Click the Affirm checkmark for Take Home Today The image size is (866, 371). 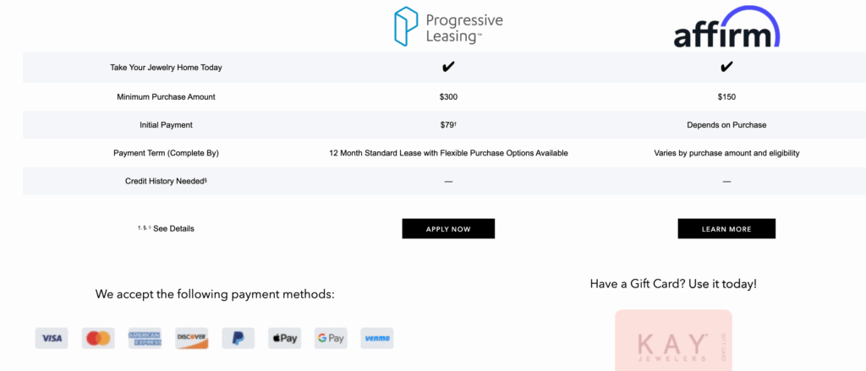(x=726, y=67)
